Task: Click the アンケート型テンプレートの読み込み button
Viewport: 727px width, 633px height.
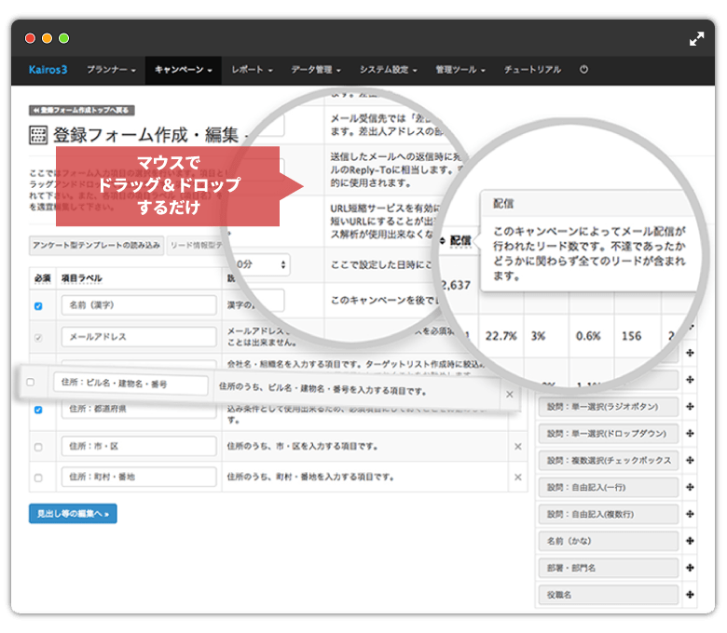Action: pyautogui.click(x=97, y=246)
